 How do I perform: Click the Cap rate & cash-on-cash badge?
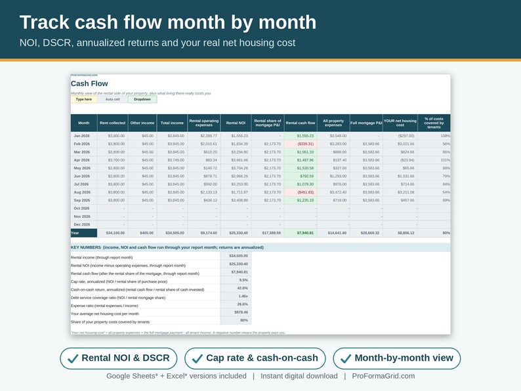pos(255,358)
